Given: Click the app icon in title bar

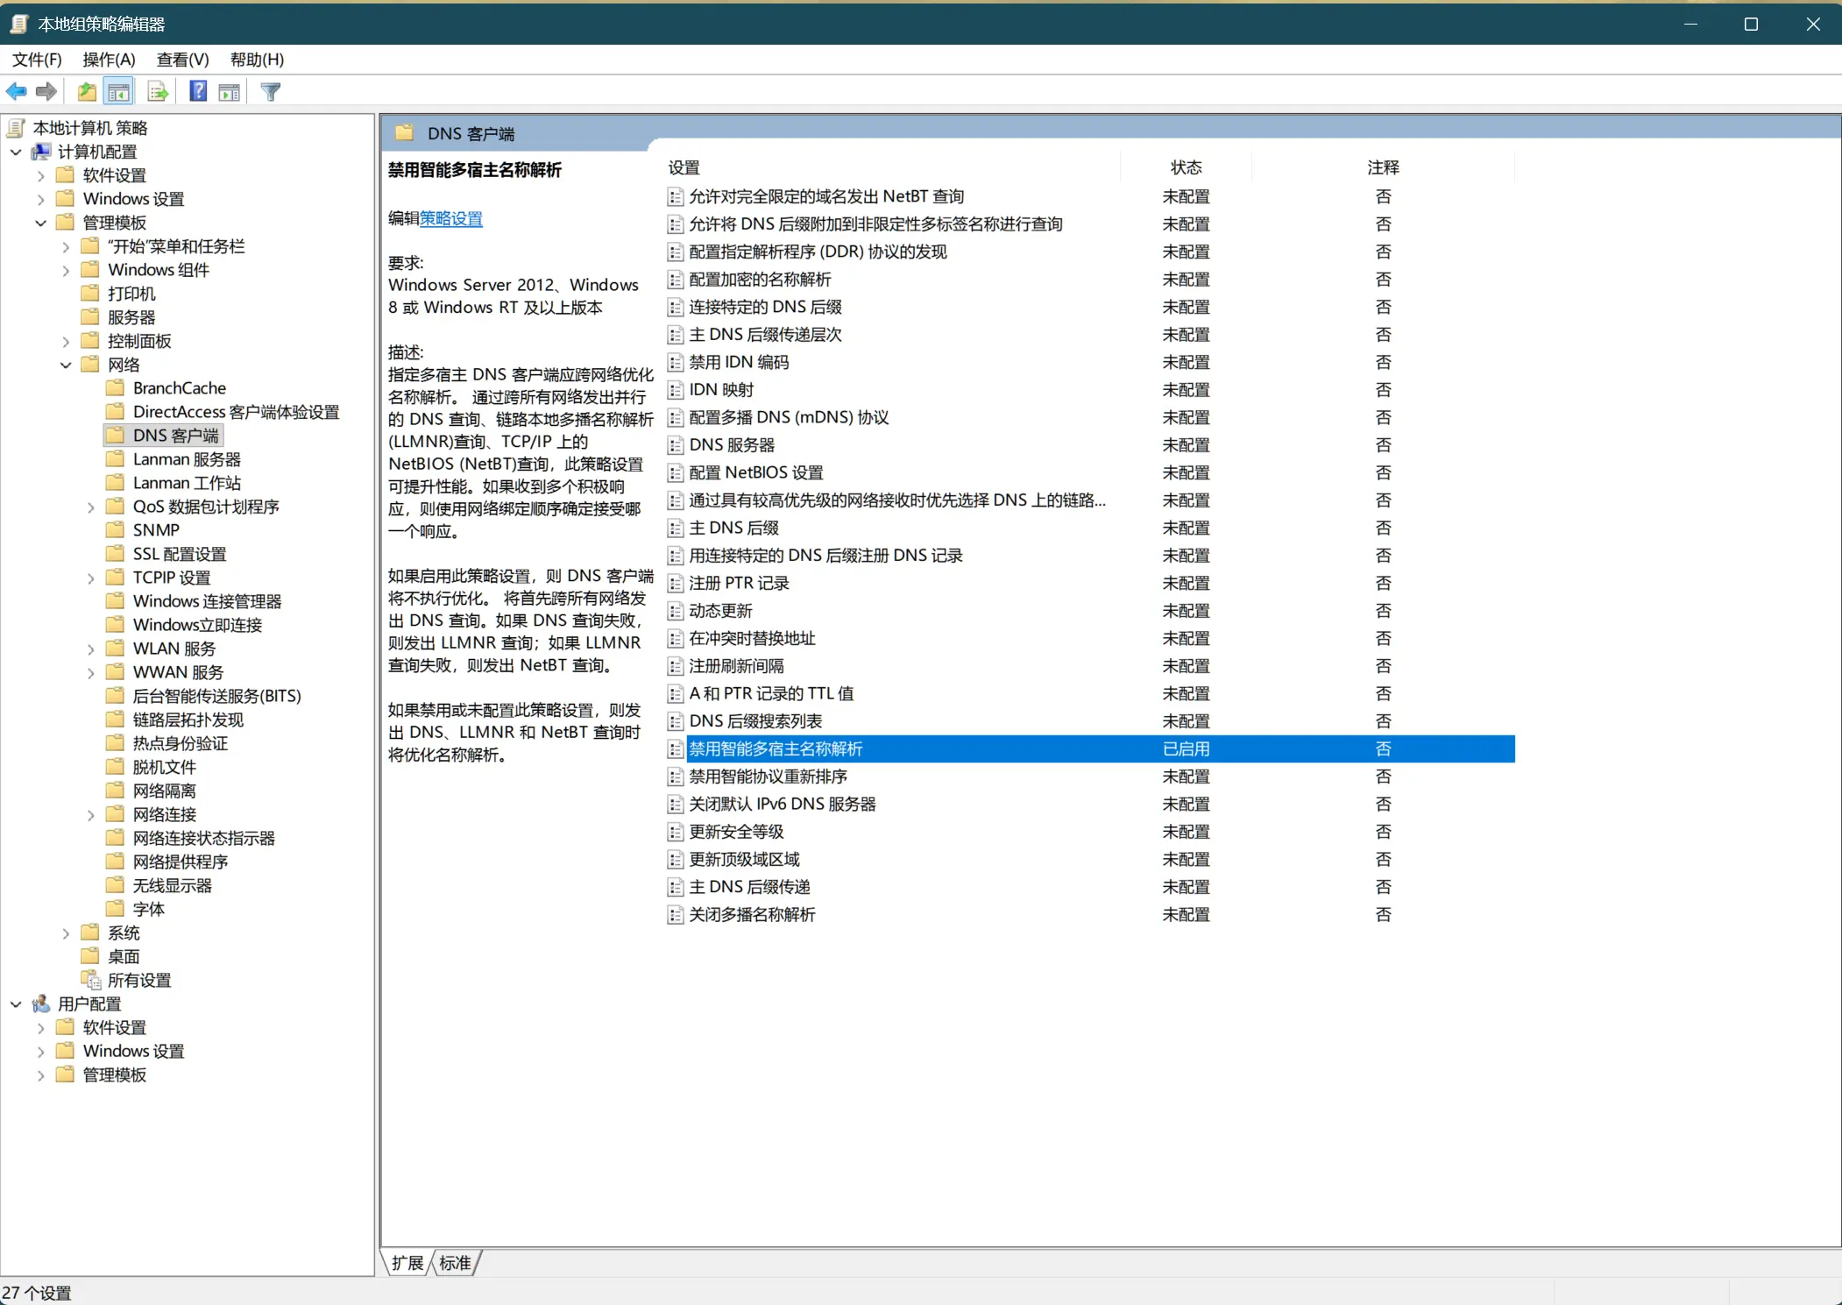Looking at the screenshot, I should pos(18,24).
